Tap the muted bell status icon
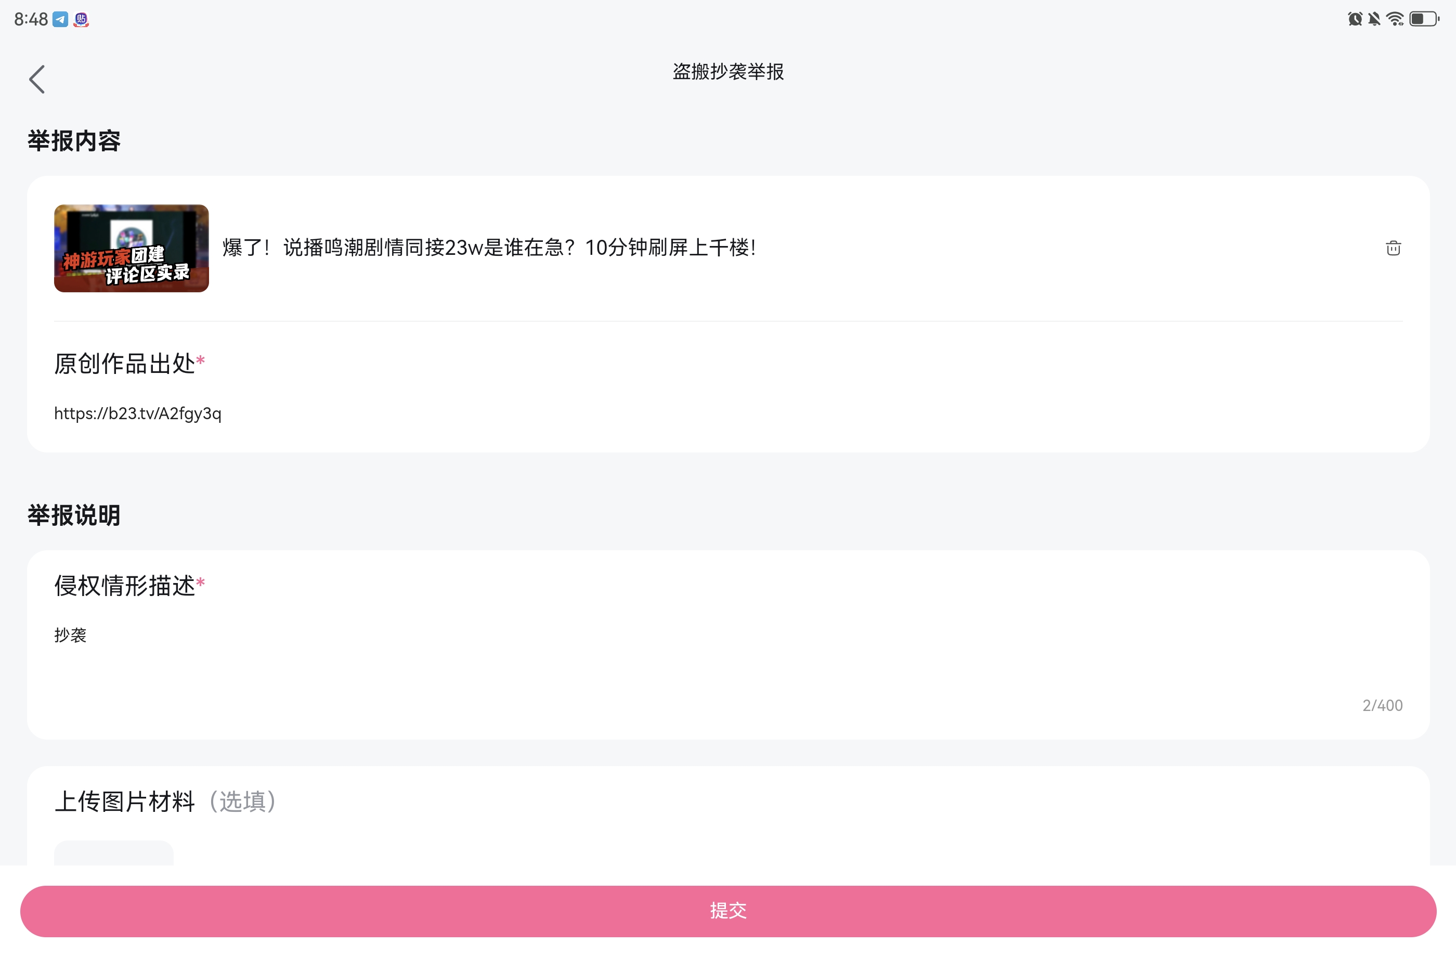 tap(1374, 19)
